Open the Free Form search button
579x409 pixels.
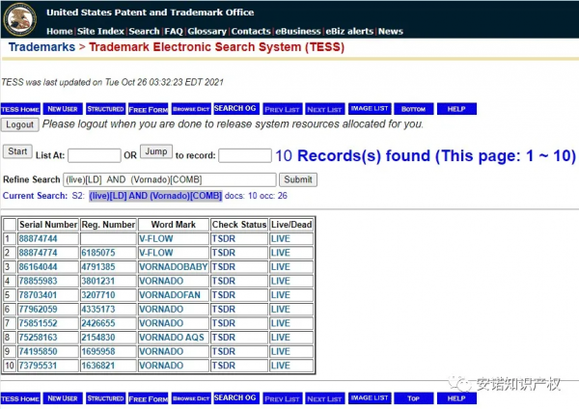pos(148,109)
